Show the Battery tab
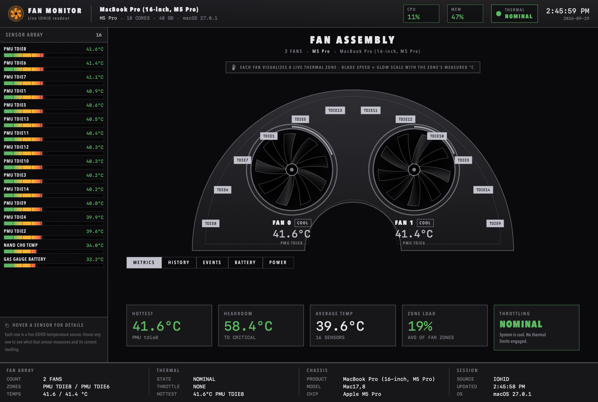This screenshot has width=598, height=402. 245,263
